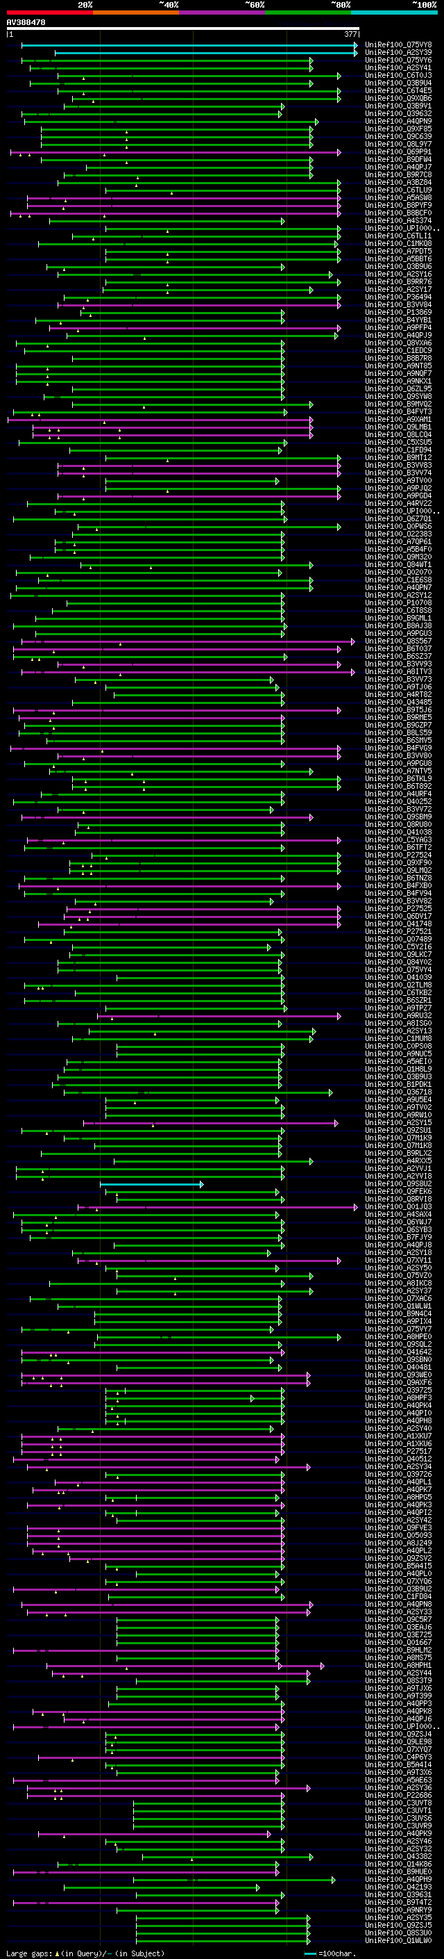
Task: Select hit UniRef100_P36494
Action: 398,297
